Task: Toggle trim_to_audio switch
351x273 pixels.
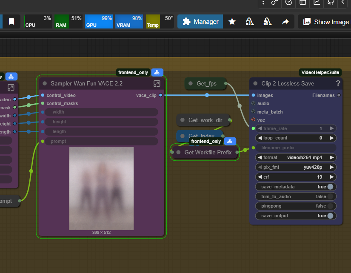Action: (x=330, y=196)
